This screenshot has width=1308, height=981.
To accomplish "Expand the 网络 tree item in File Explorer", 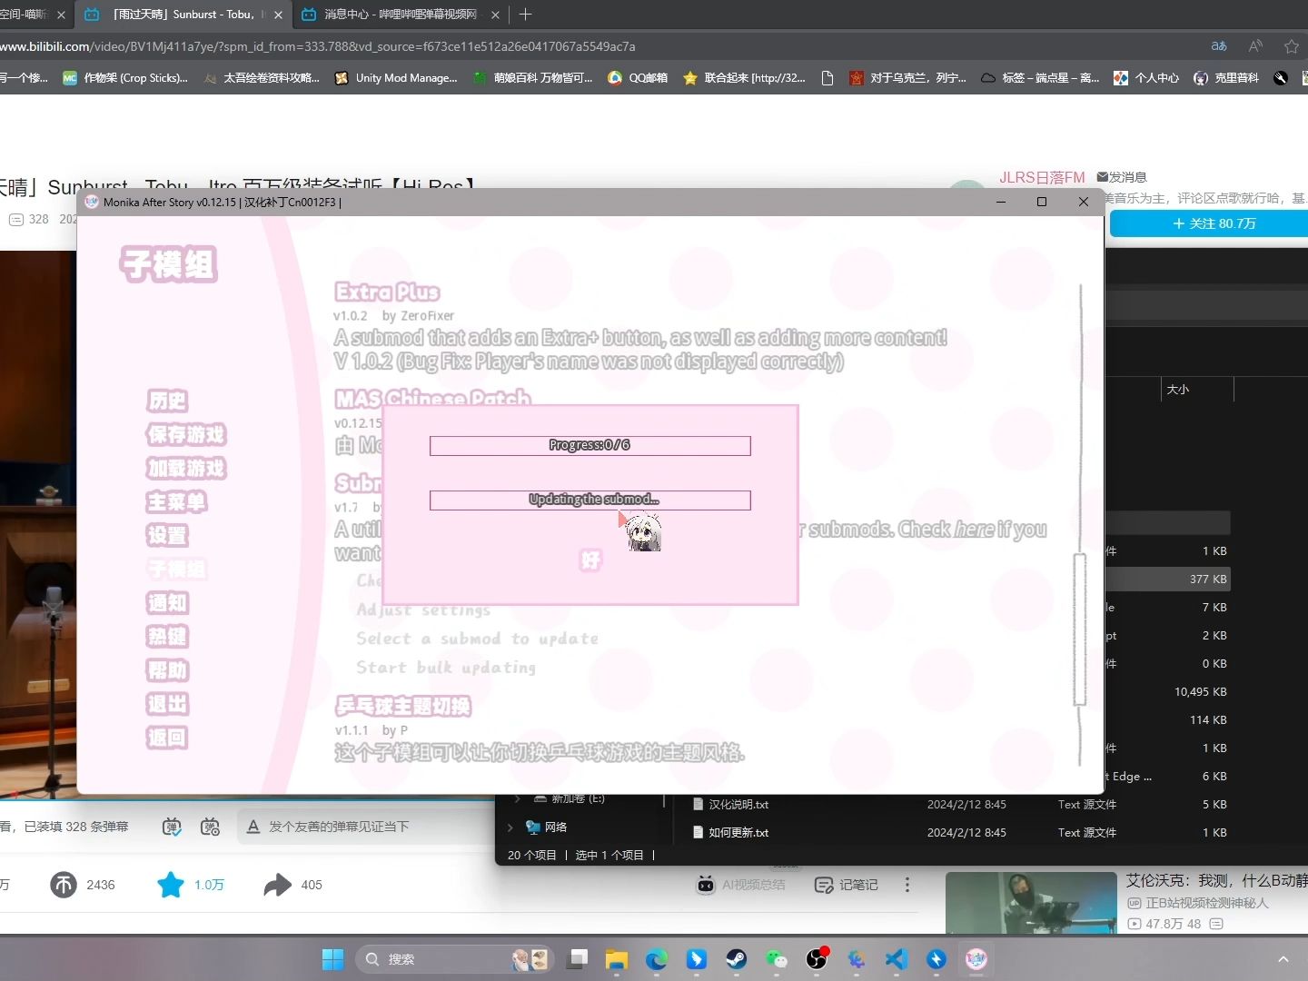I will [510, 827].
